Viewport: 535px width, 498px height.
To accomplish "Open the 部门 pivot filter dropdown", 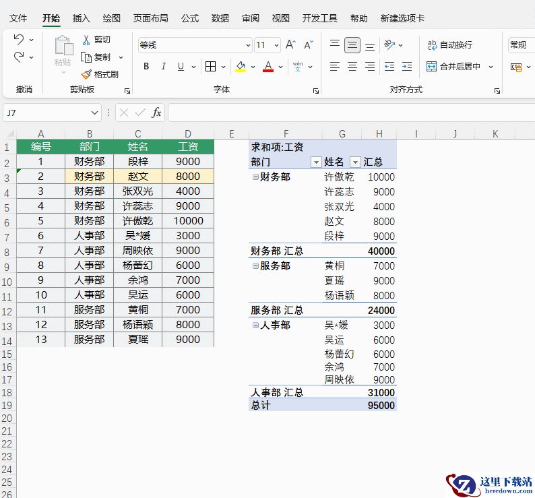I will (316, 162).
